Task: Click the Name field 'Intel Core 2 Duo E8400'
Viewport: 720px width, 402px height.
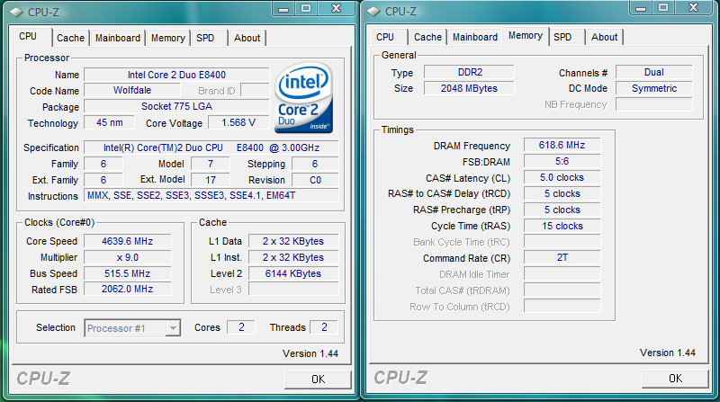Action: [x=176, y=75]
